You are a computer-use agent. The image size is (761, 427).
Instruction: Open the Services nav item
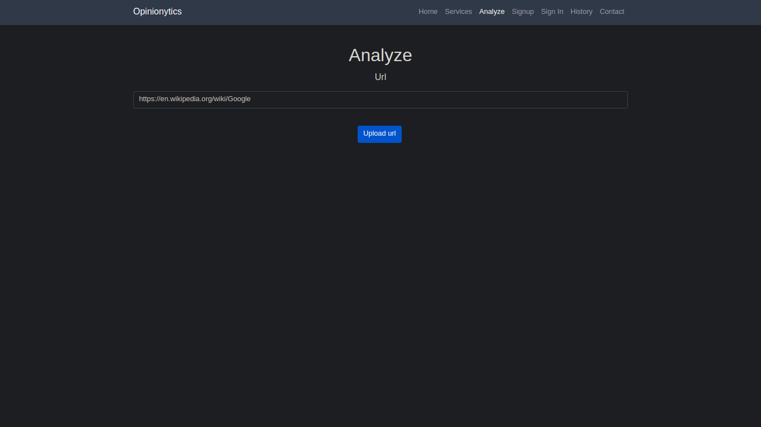(x=458, y=12)
